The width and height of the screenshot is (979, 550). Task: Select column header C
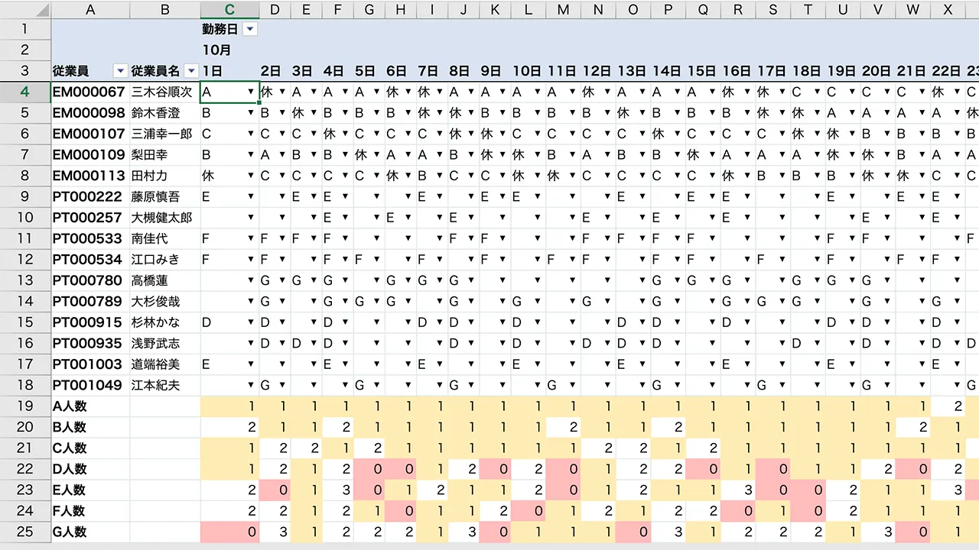pos(229,10)
